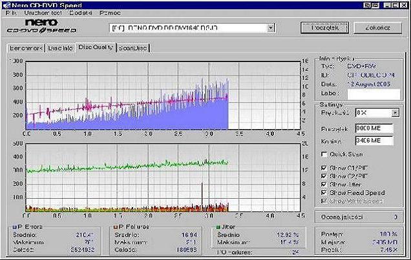The height and width of the screenshot is (260, 411).
Task: Click the PO Failures value 24
Action: tap(295, 252)
